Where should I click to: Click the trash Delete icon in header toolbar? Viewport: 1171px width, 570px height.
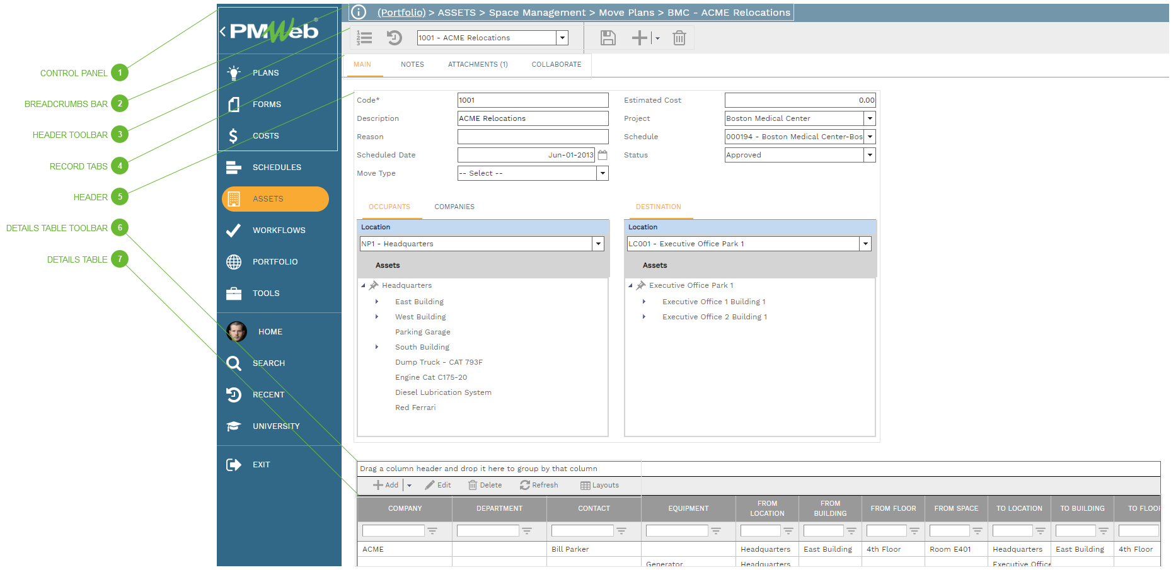point(679,38)
